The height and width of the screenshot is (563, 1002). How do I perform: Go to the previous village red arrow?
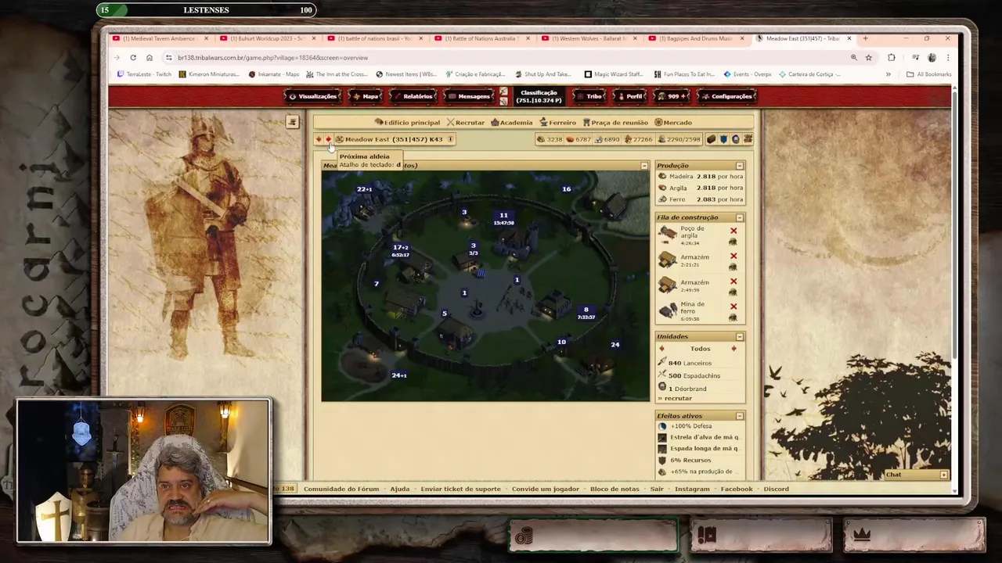pyautogui.click(x=319, y=139)
